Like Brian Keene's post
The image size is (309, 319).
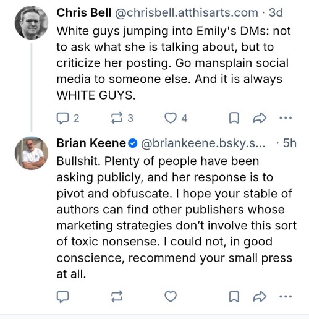coord(171,297)
